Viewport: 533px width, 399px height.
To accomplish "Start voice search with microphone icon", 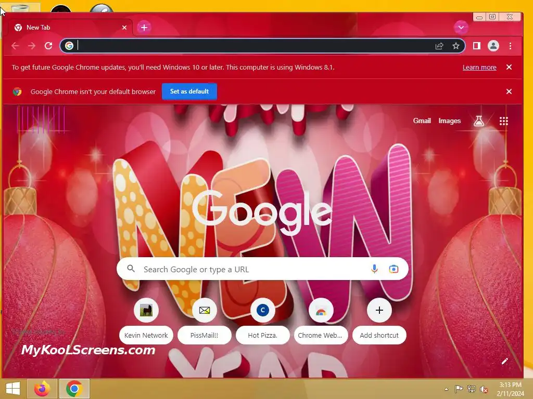I will tap(374, 269).
